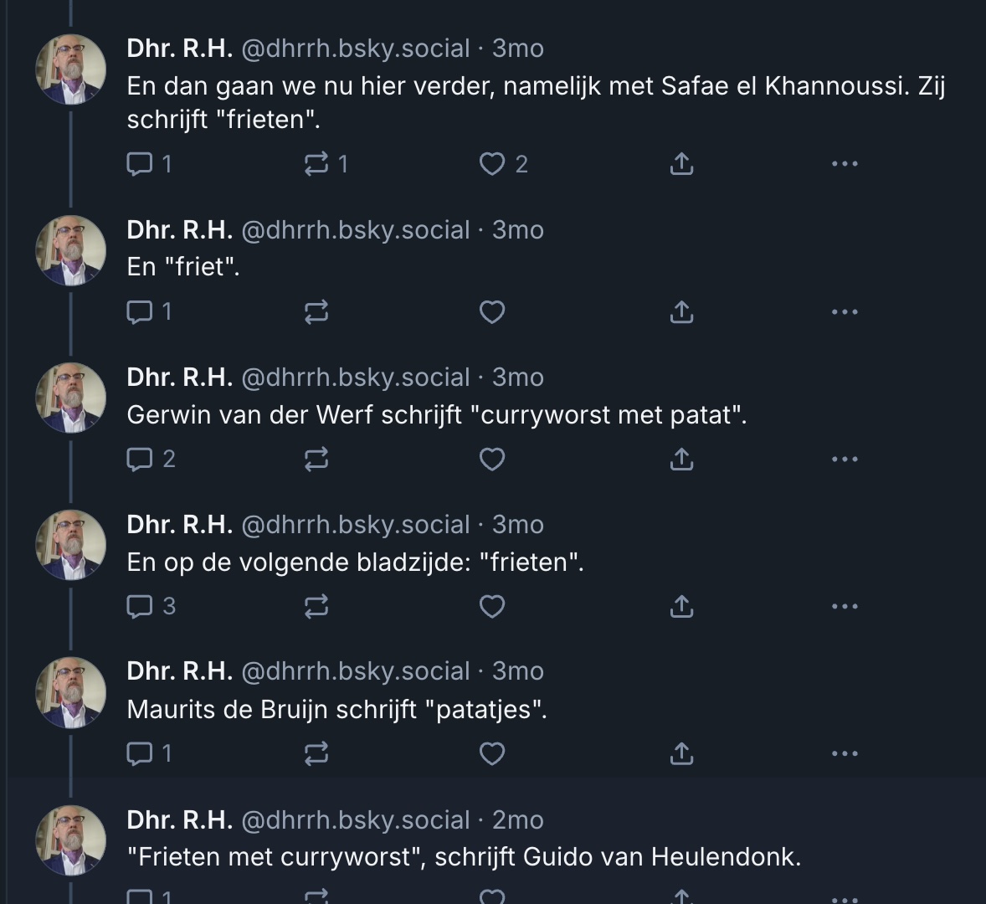Click the 3mo timestamp on Maurits de Bruijn post
The image size is (986, 904).
(x=517, y=671)
